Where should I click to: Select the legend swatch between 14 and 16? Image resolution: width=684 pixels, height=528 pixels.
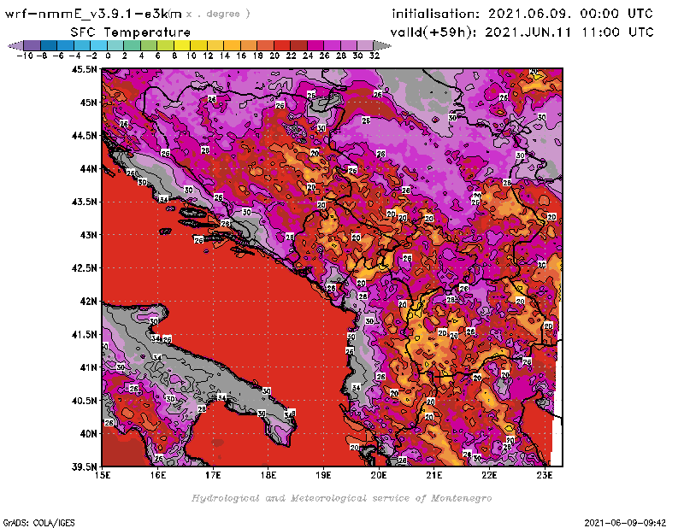[233, 45]
